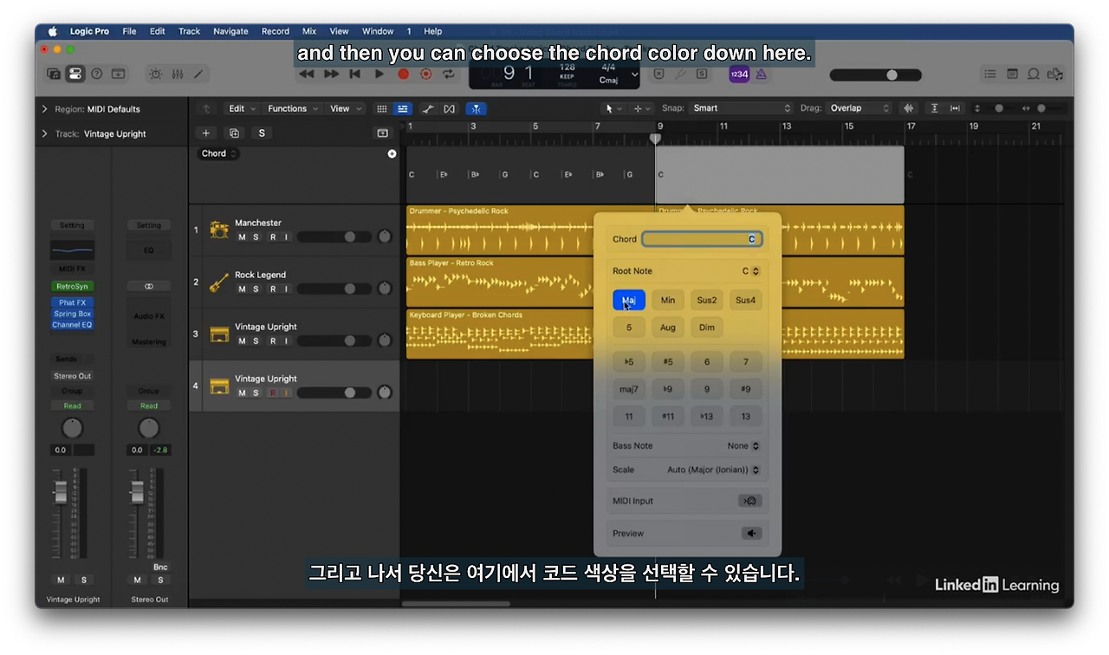This screenshot has height=655, width=1109.
Task: Open the pointer tool menu
Action: 613,108
